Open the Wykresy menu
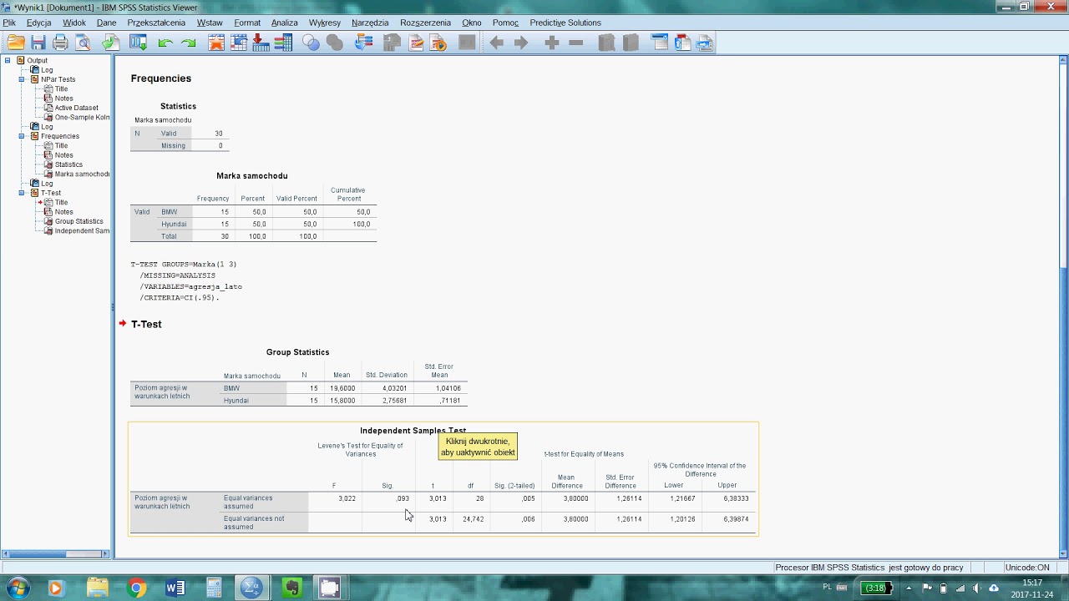 324,23
